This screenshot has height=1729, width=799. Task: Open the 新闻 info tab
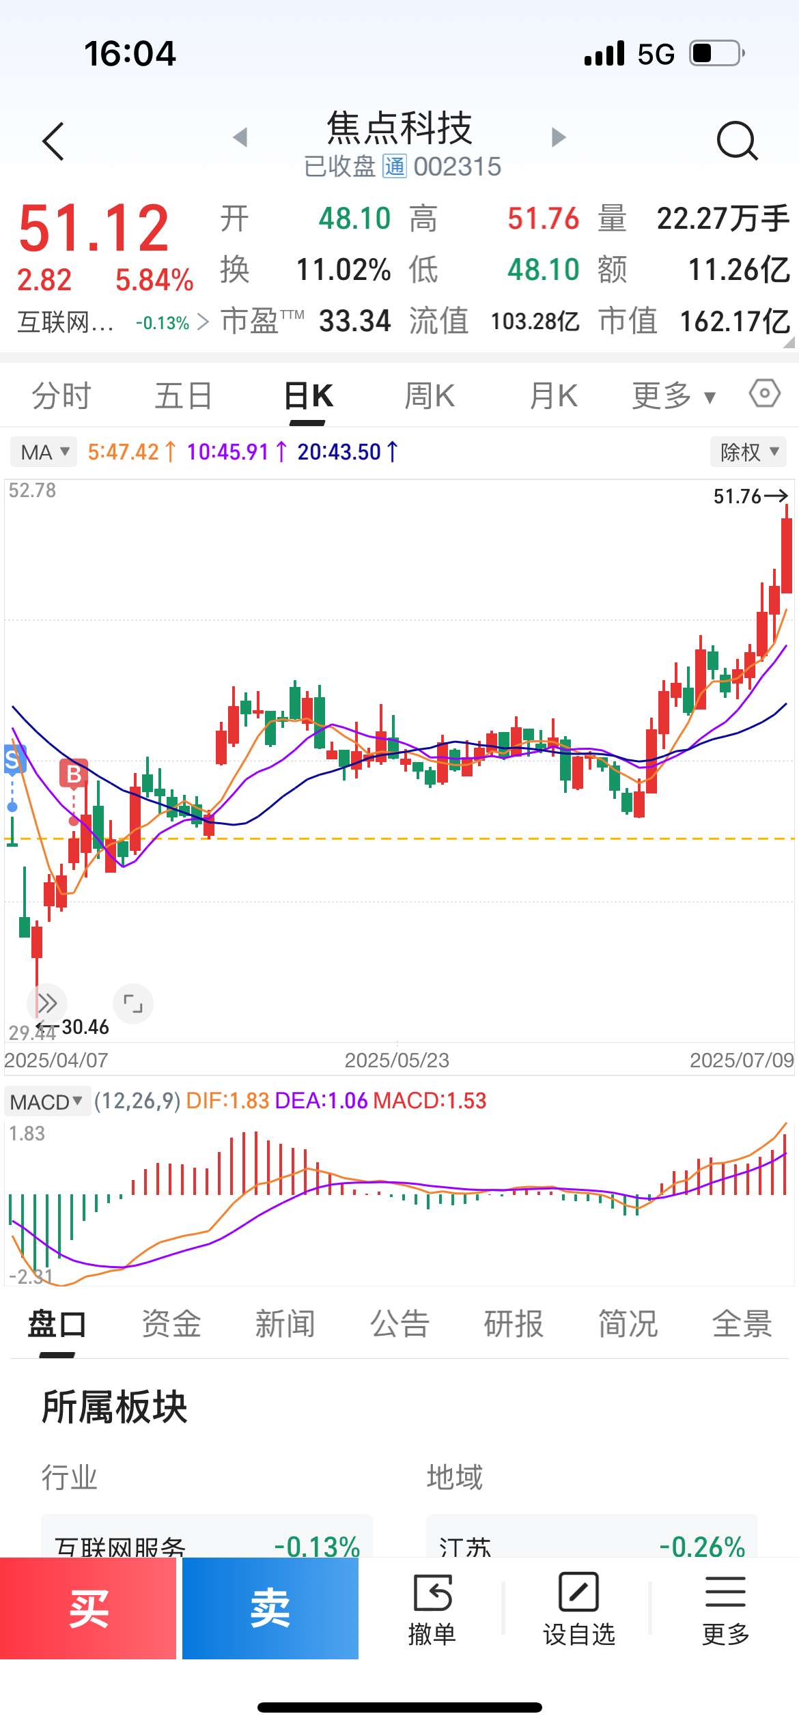[285, 1324]
